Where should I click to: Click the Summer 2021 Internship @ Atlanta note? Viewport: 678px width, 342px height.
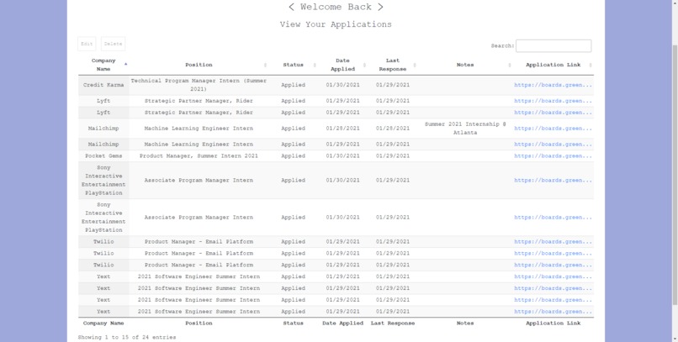click(465, 129)
